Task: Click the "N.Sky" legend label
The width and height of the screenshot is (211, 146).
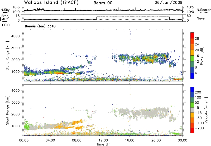Action: click(x=5, y=10)
